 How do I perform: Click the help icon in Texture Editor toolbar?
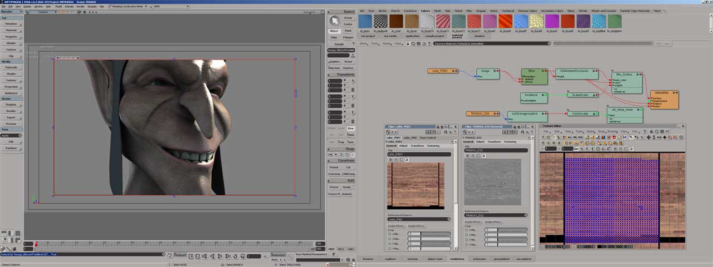644,131
